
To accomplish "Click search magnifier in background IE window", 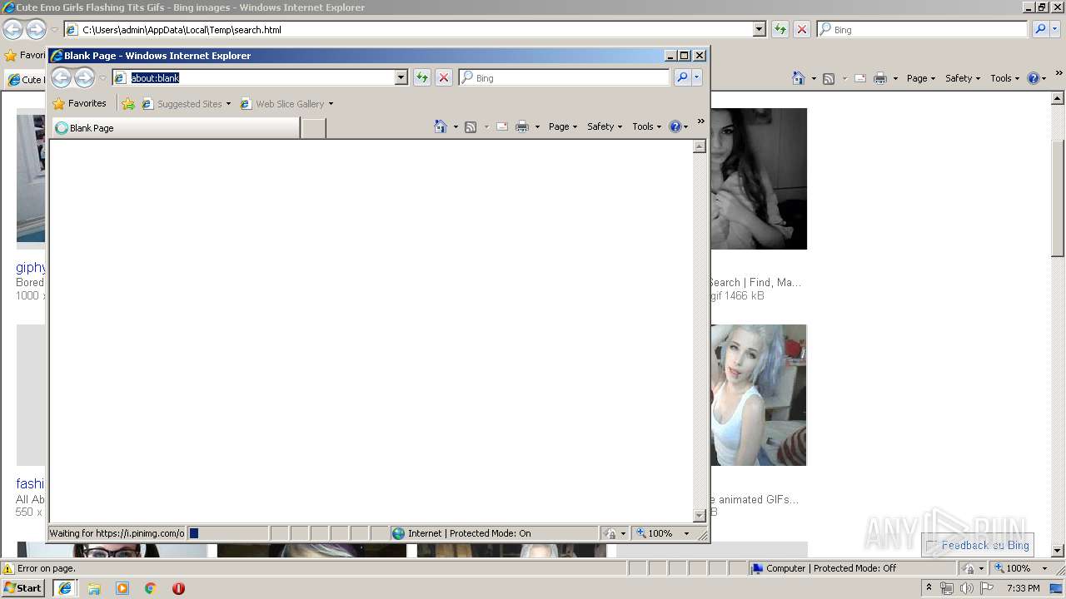I will pyautogui.click(x=1040, y=29).
